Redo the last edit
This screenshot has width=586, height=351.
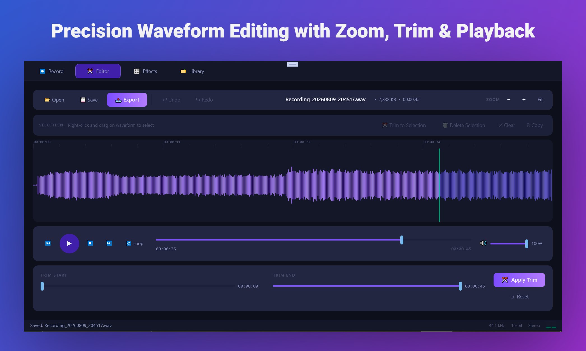point(204,100)
